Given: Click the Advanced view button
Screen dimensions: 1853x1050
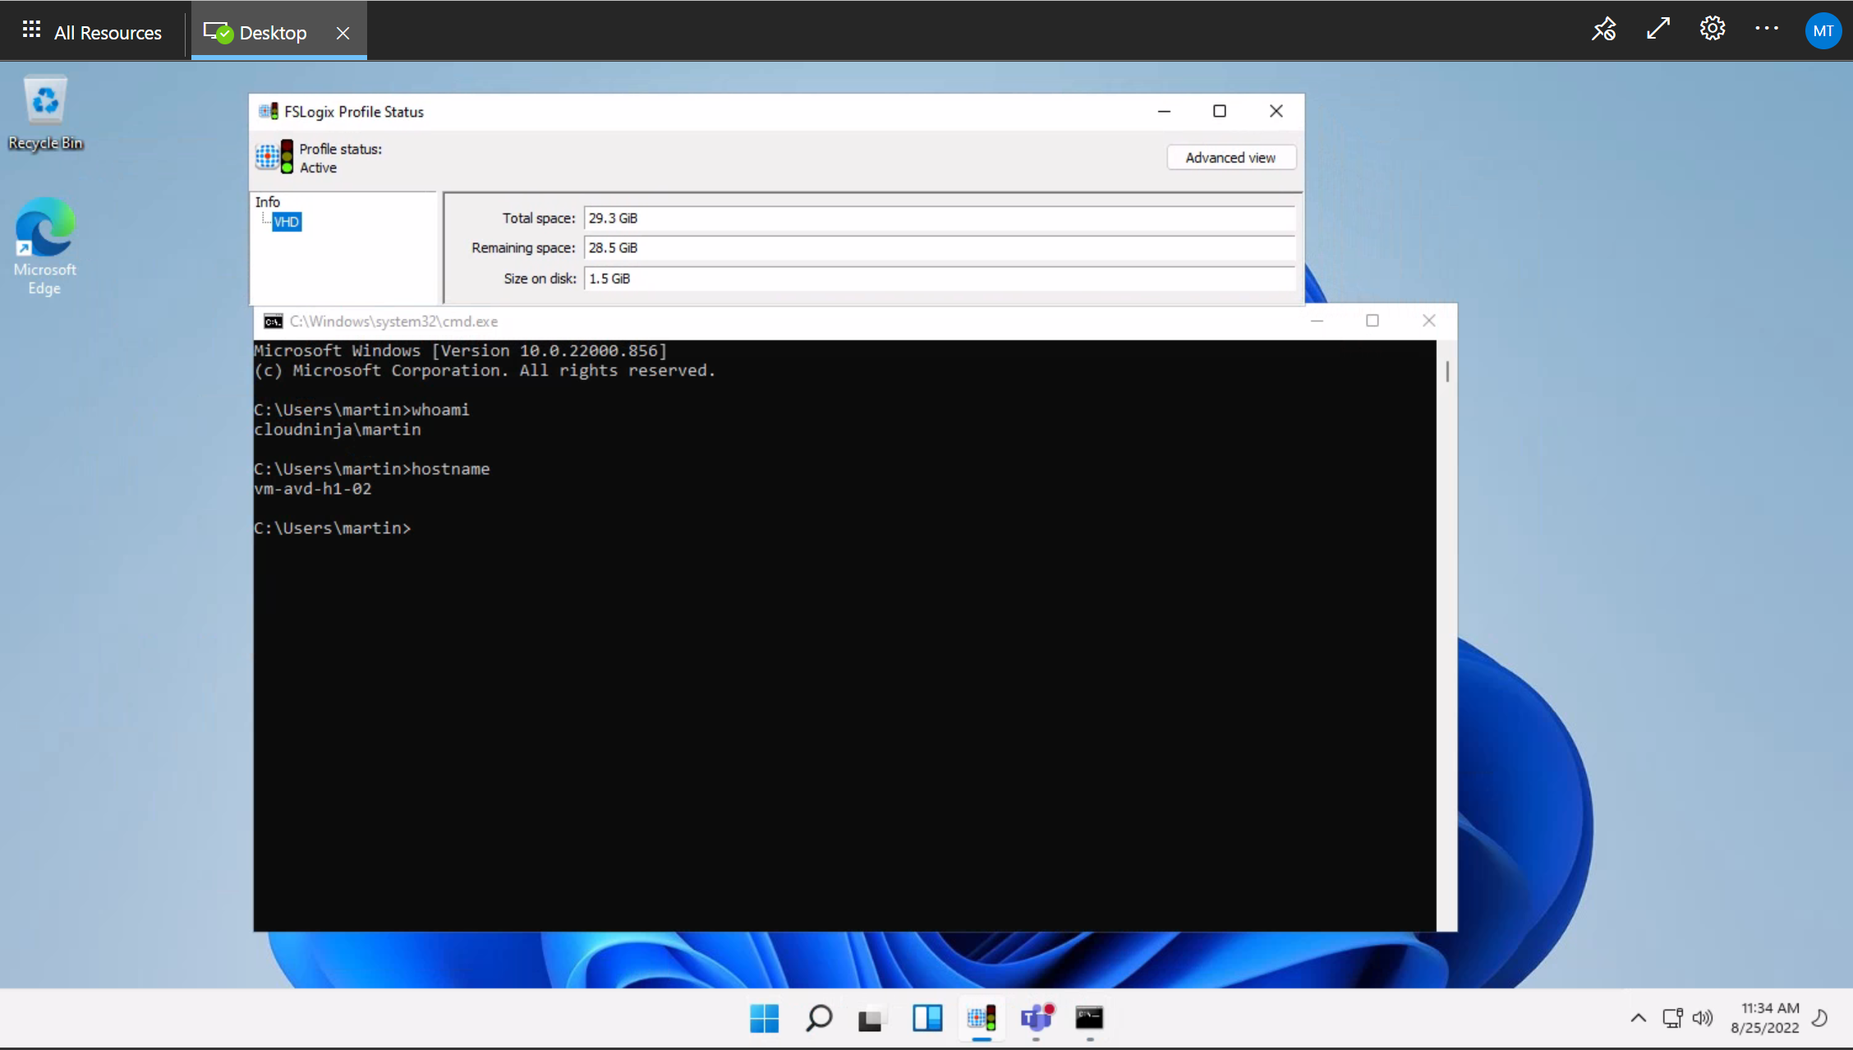Looking at the screenshot, I should [x=1230, y=158].
